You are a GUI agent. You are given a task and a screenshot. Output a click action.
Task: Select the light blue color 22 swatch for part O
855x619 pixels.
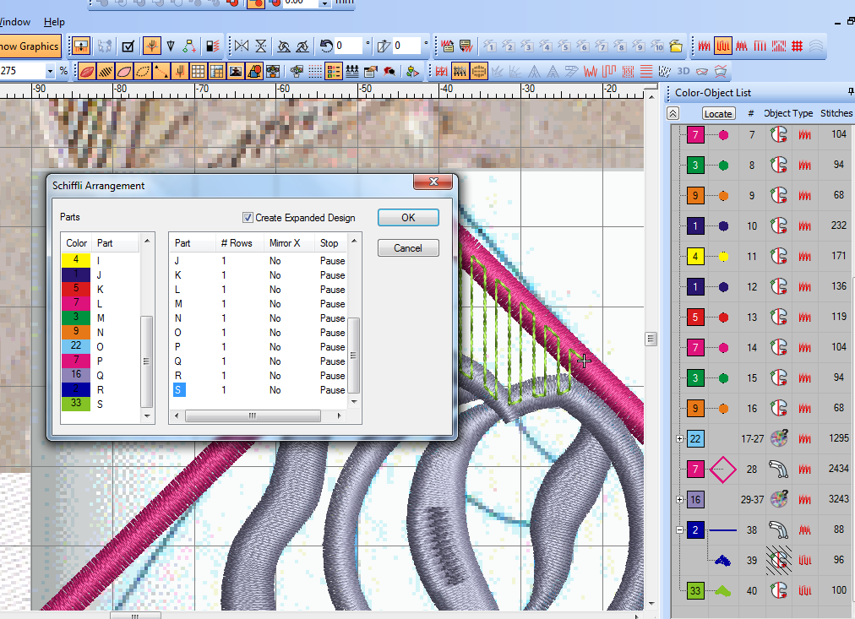(x=76, y=346)
